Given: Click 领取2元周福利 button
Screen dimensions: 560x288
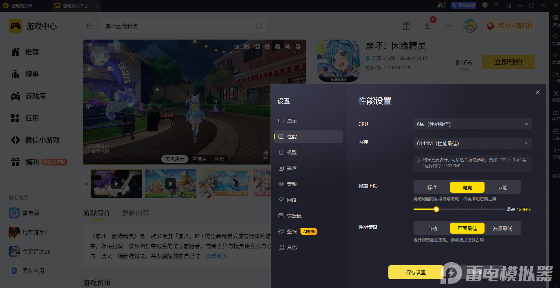Looking at the screenshot, I should point(509,26).
